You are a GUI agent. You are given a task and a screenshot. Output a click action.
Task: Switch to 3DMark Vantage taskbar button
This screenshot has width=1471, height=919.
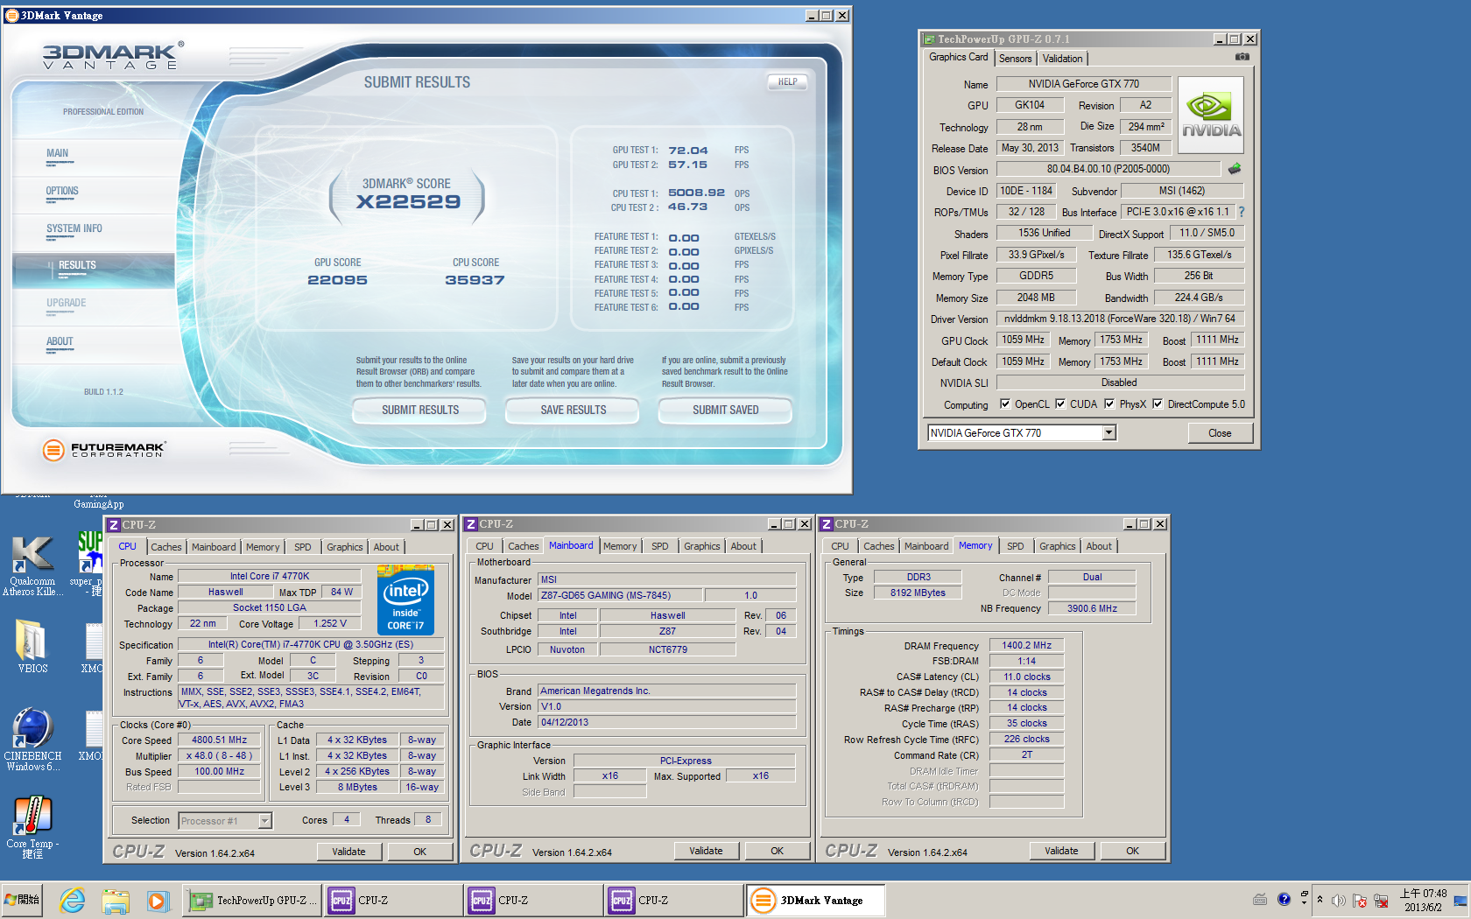coord(816,900)
